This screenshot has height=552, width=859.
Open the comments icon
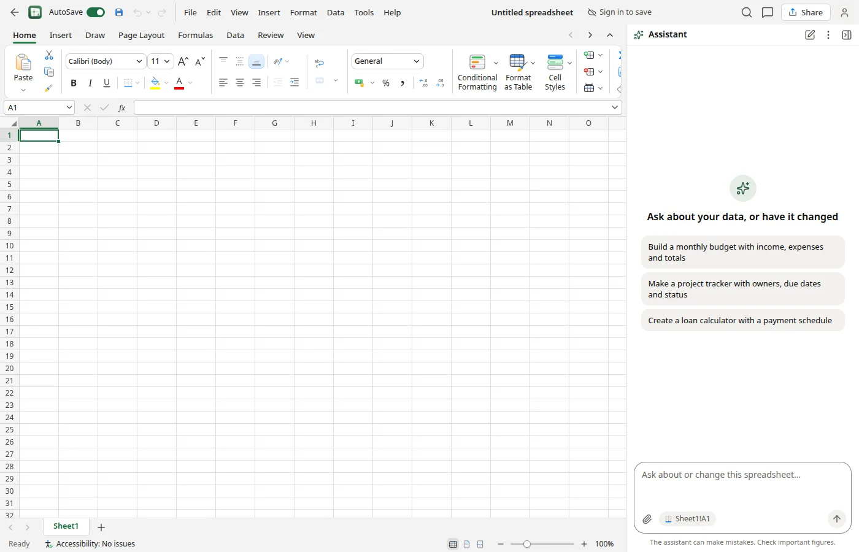click(x=768, y=12)
